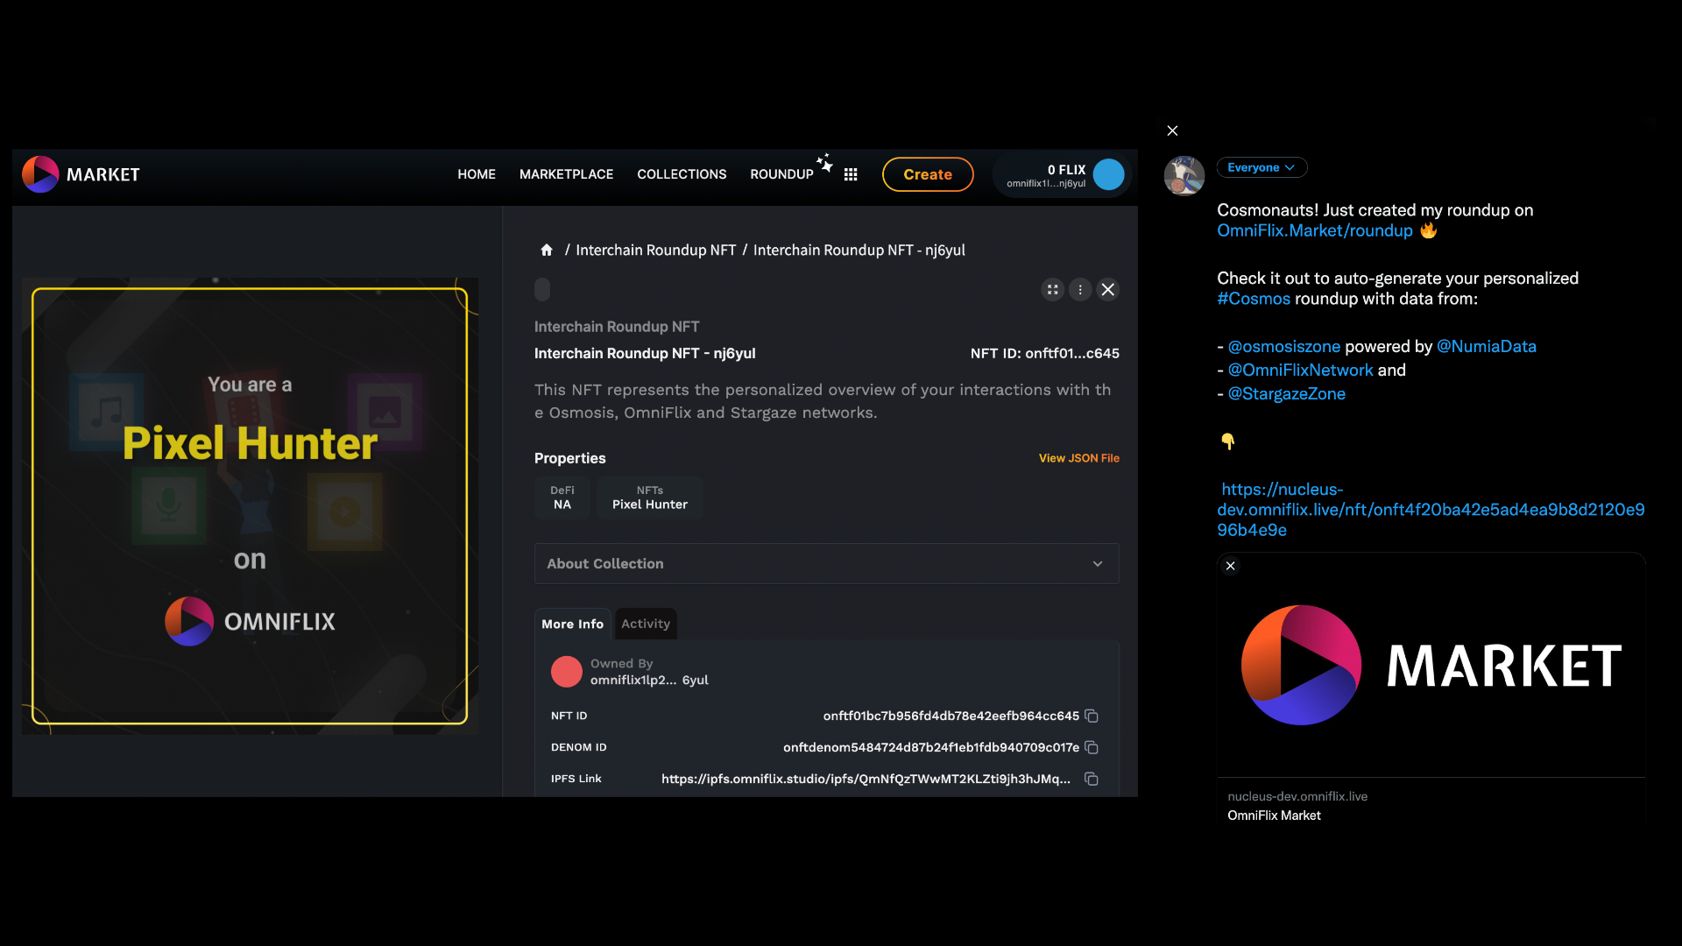Open the wallet account dropdown
1682x946 pixels.
[x=1063, y=175]
